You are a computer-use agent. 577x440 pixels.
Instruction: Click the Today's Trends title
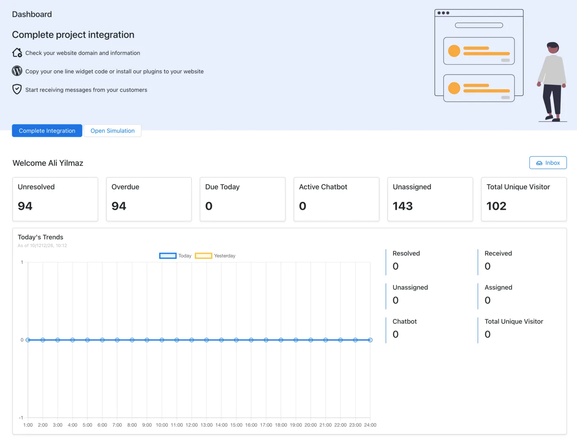point(40,237)
